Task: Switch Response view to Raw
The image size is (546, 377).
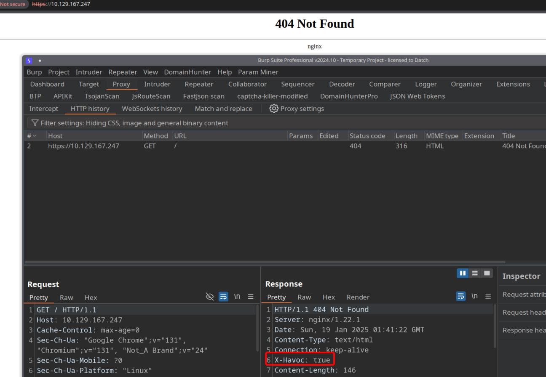Action: (x=304, y=297)
